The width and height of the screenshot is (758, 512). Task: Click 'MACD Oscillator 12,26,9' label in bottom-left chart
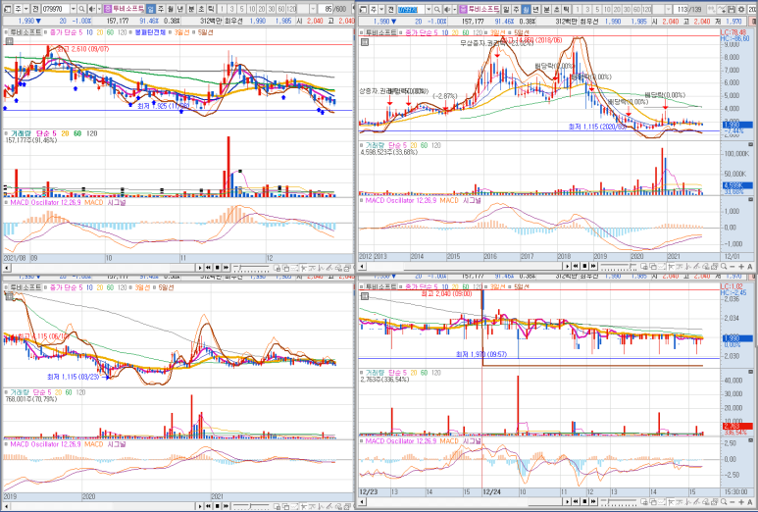click(45, 443)
